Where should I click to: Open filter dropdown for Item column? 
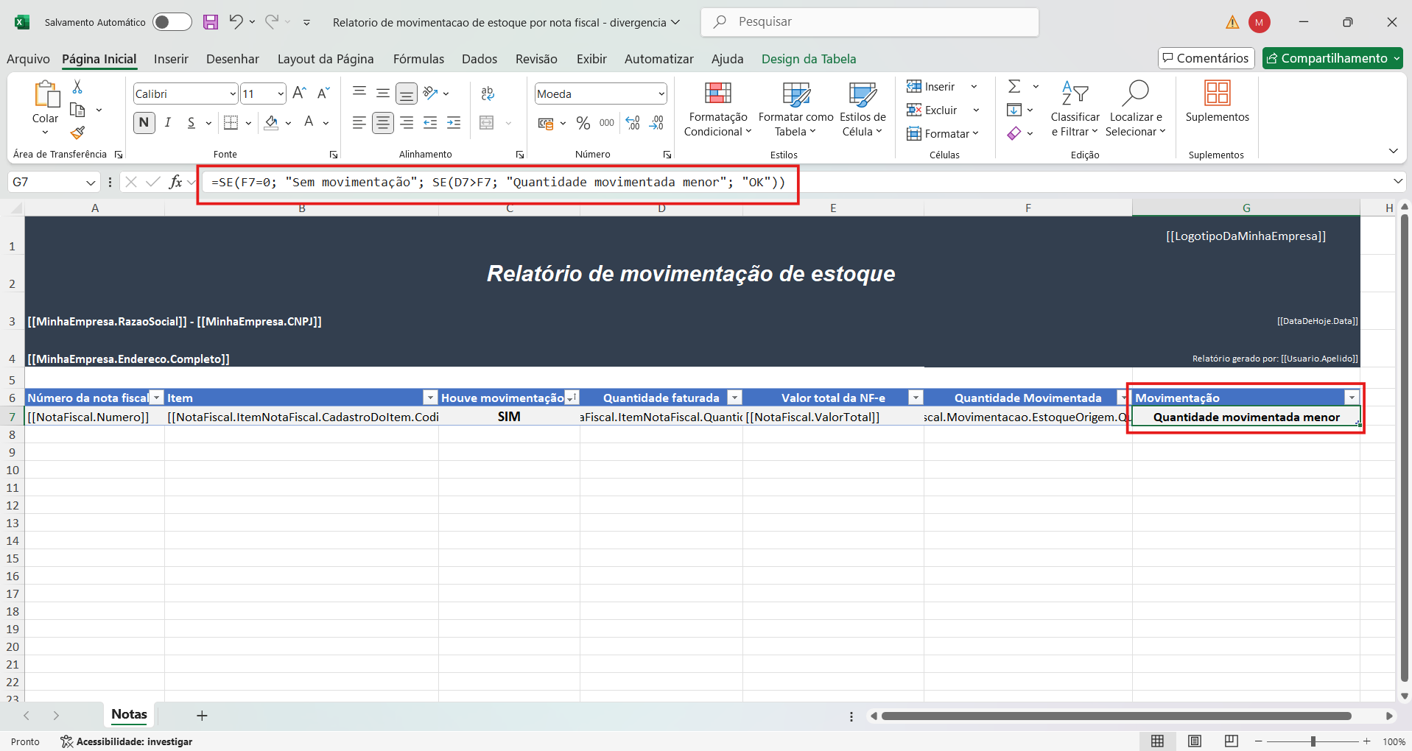[x=430, y=398]
